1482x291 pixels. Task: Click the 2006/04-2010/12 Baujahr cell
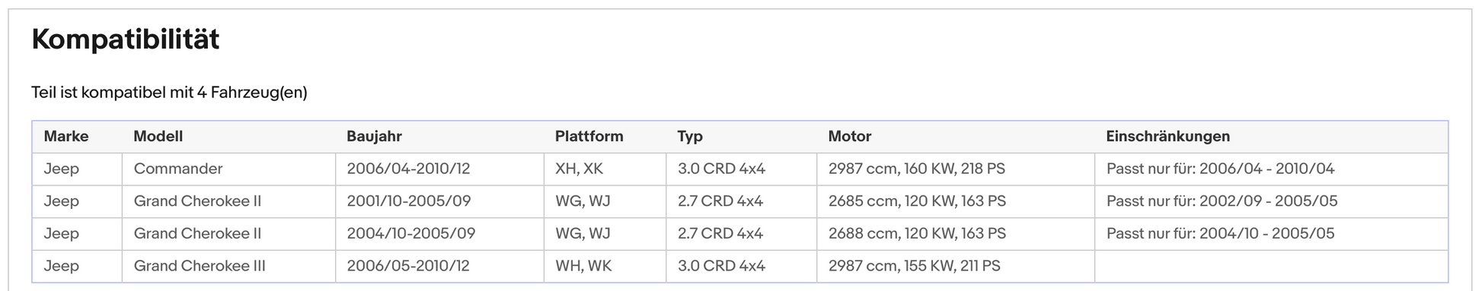coord(439,169)
